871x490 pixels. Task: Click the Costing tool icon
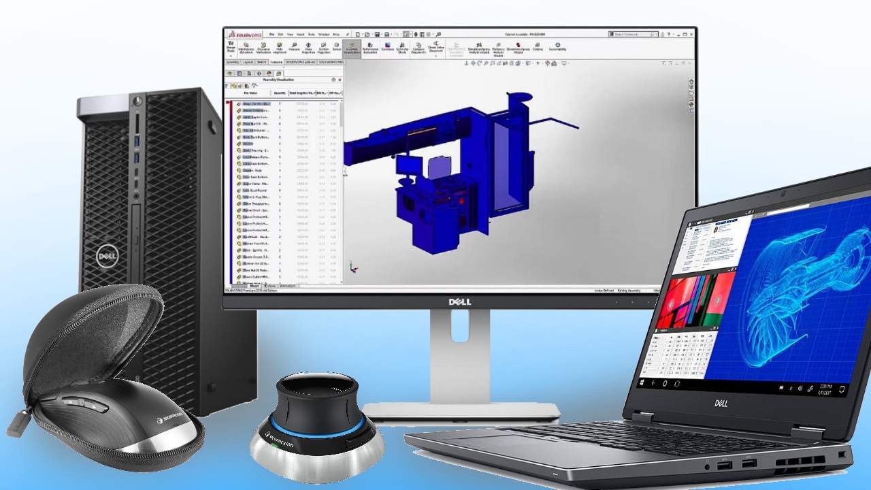point(538,46)
